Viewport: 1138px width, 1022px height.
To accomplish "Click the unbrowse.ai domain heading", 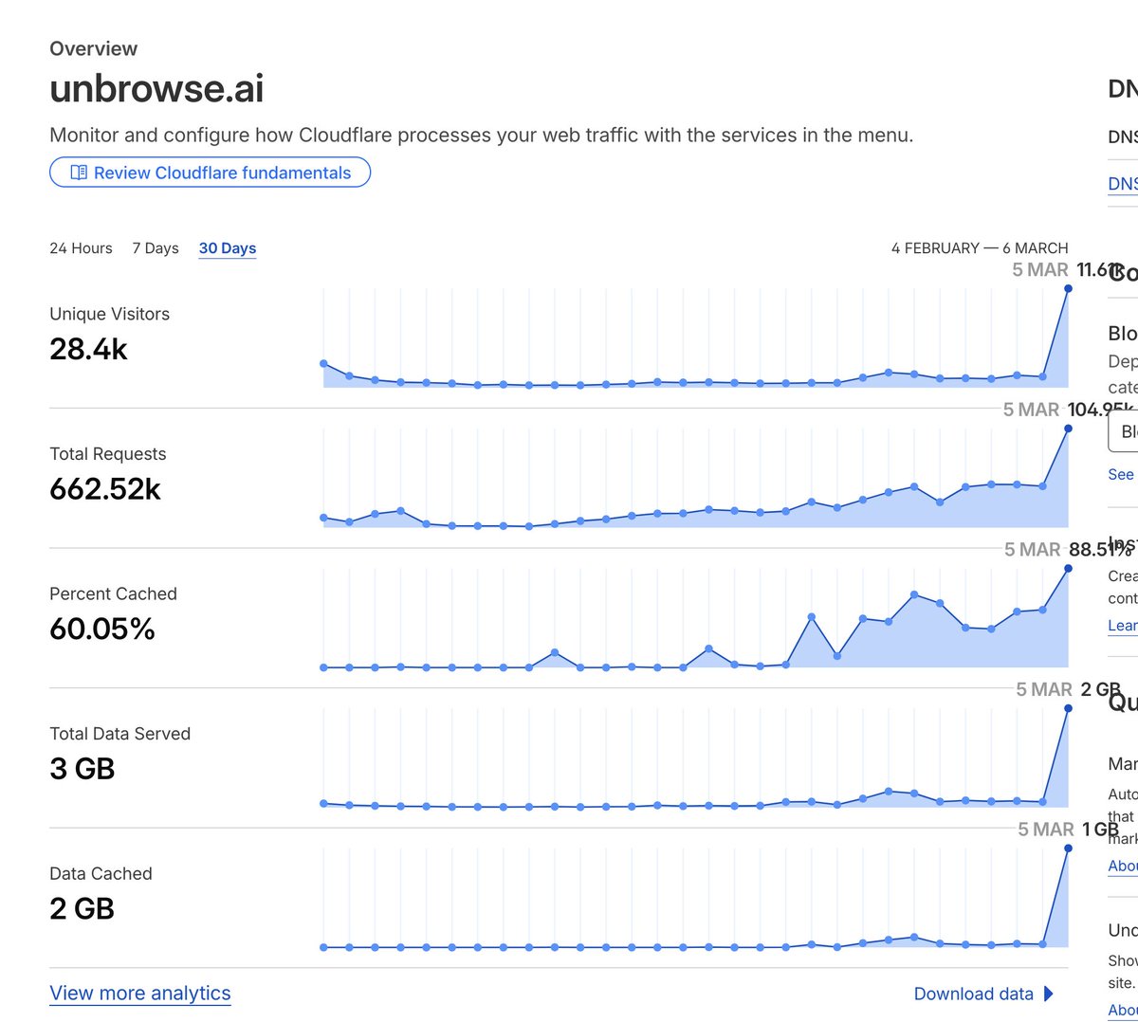I will [156, 88].
